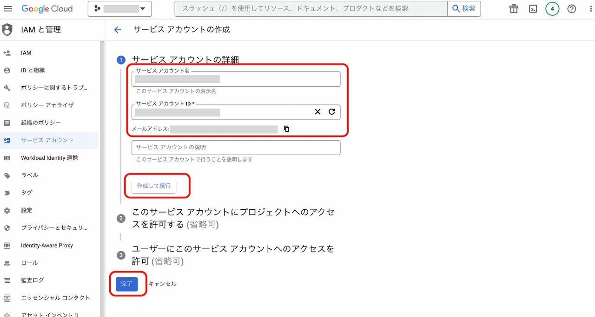
Task: Click the サービス アカウントの詳細 step heading
Action: coord(185,59)
